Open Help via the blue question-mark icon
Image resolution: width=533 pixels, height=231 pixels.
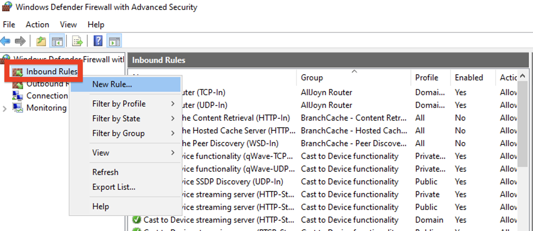98,41
